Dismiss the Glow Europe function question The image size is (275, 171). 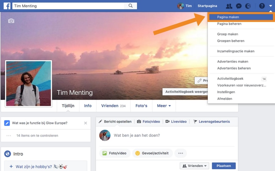(86, 123)
